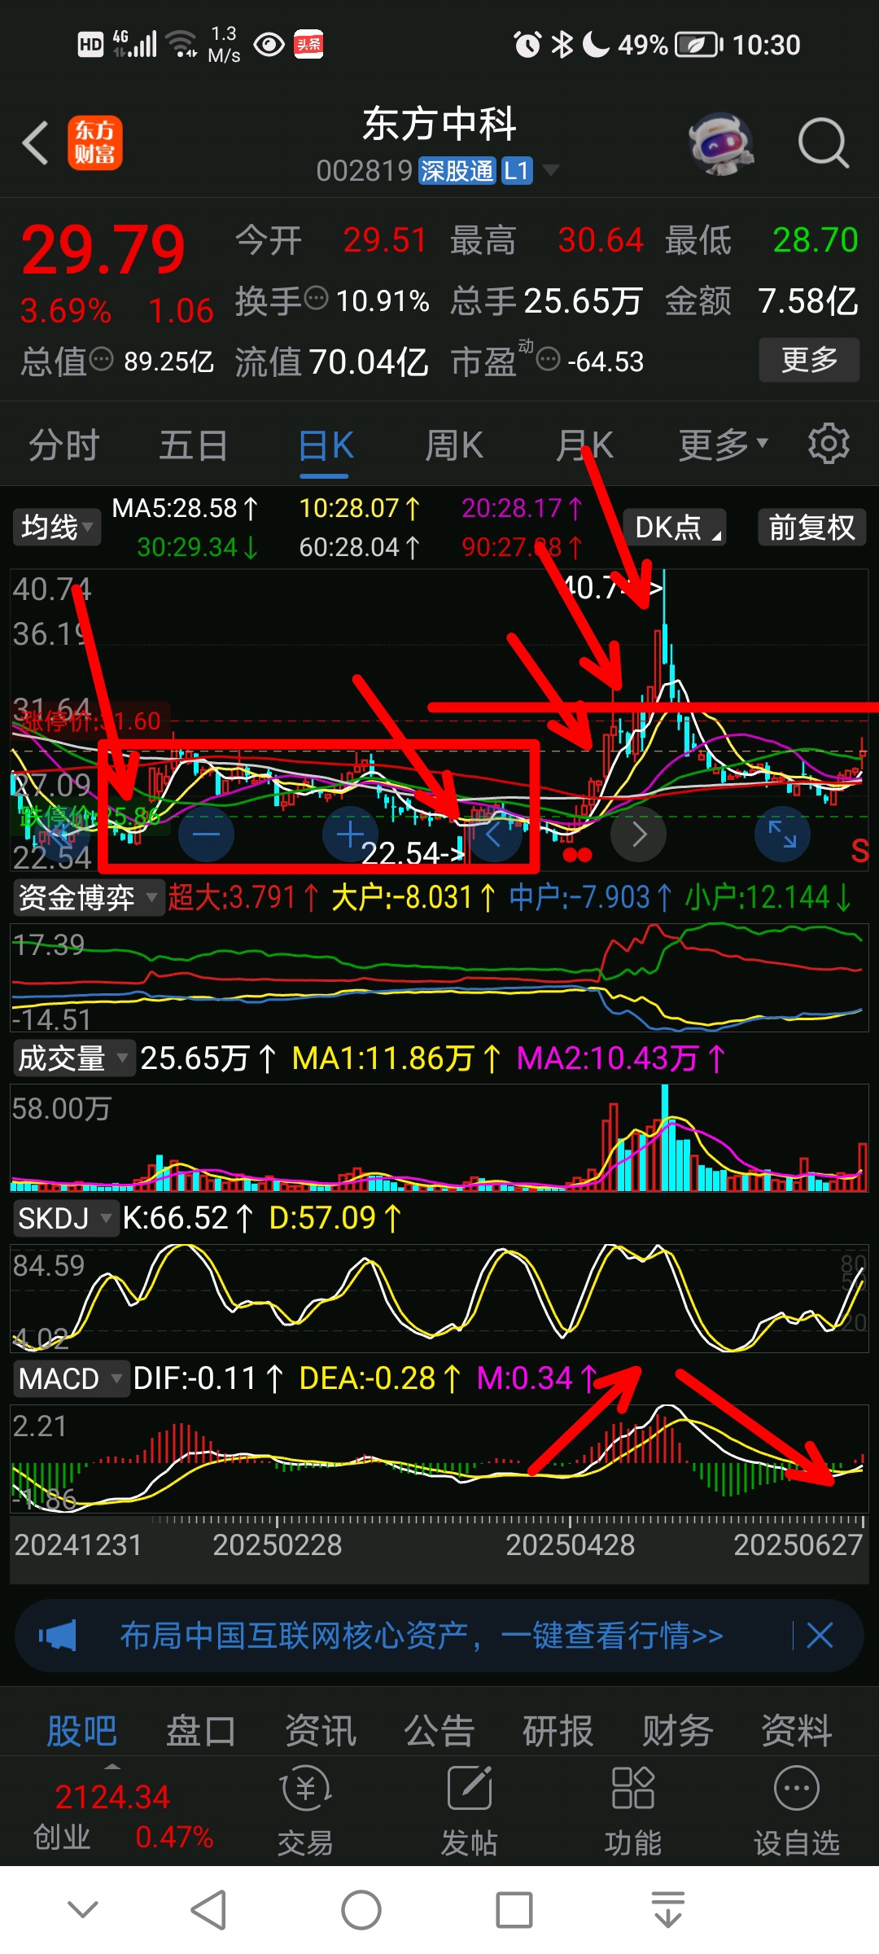Open the 资料 tab

797,1731
